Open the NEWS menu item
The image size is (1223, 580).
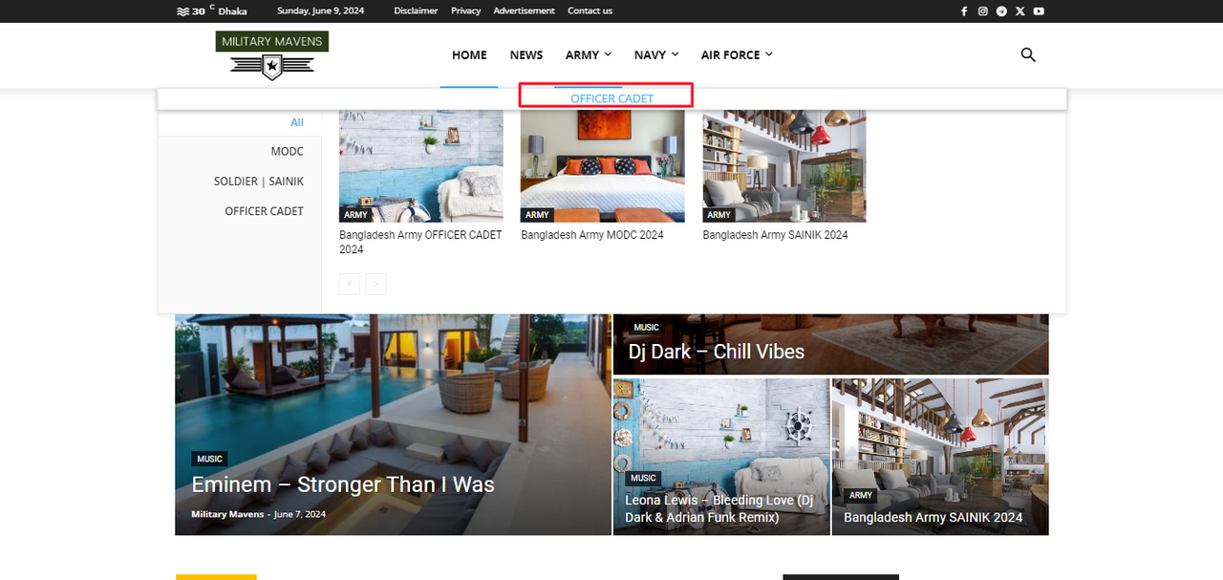tap(526, 55)
